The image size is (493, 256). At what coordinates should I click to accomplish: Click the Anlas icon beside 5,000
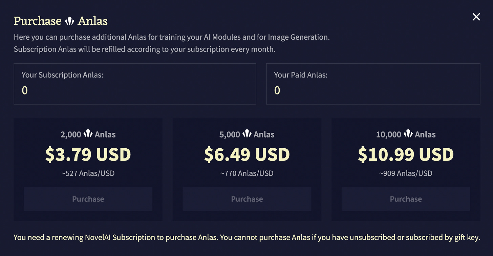click(247, 134)
